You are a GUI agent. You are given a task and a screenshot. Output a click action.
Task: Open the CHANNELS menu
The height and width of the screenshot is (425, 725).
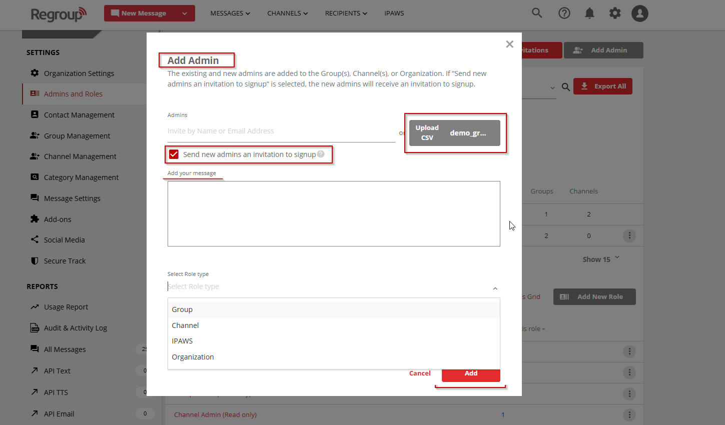tap(288, 13)
